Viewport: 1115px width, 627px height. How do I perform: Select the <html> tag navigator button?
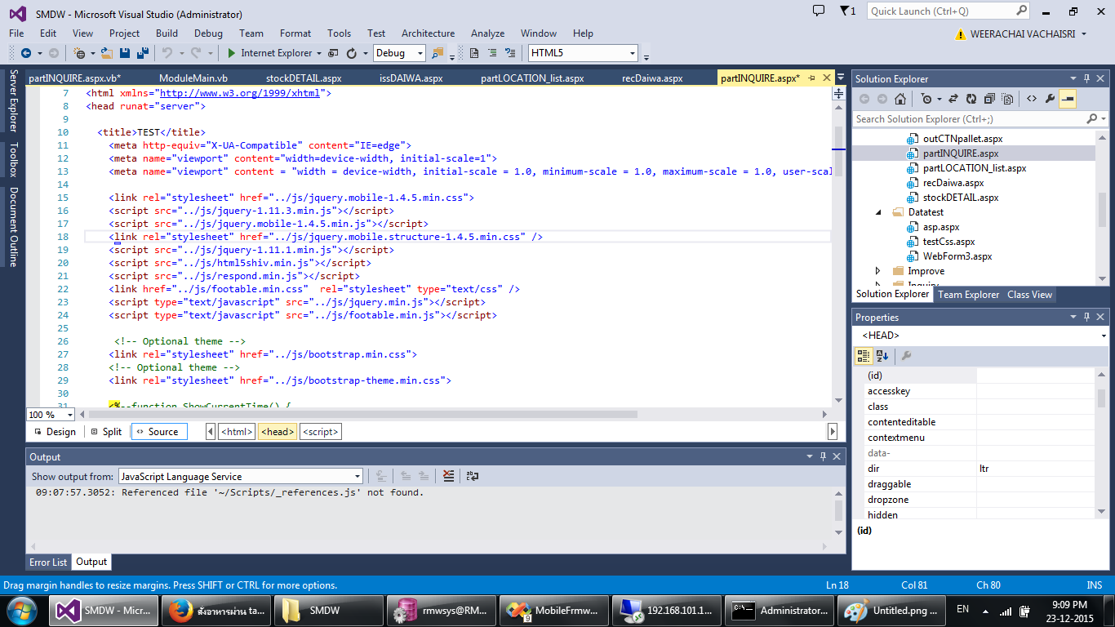(237, 432)
